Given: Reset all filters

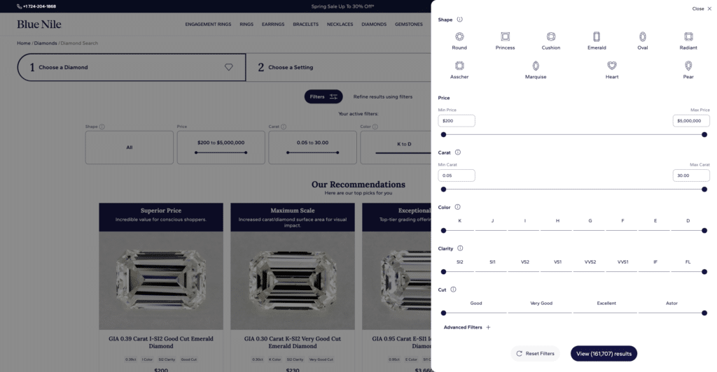Looking at the screenshot, I should [x=535, y=353].
